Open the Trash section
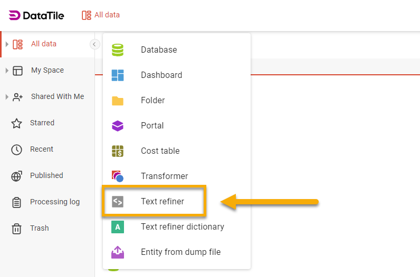Viewport: 420px width, 277px height. point(39,228)
